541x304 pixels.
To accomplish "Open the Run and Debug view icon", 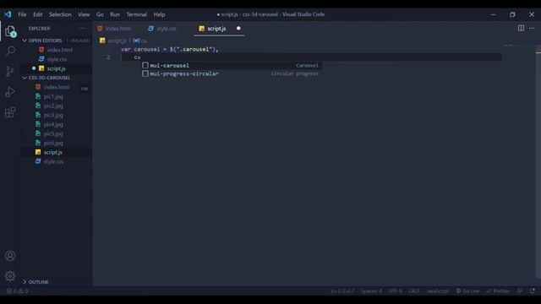I will (10, 92).
